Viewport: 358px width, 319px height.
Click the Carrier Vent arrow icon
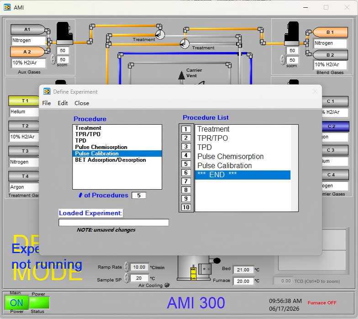181,75
